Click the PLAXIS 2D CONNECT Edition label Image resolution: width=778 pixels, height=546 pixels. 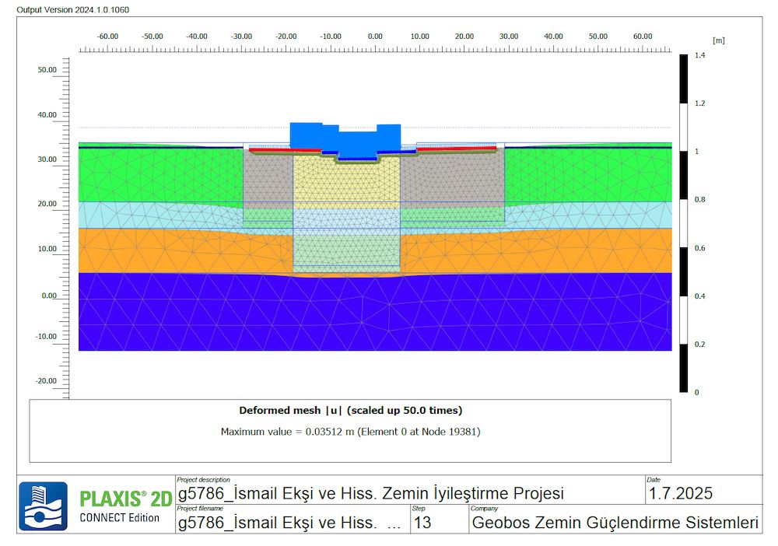click(125, 506)
